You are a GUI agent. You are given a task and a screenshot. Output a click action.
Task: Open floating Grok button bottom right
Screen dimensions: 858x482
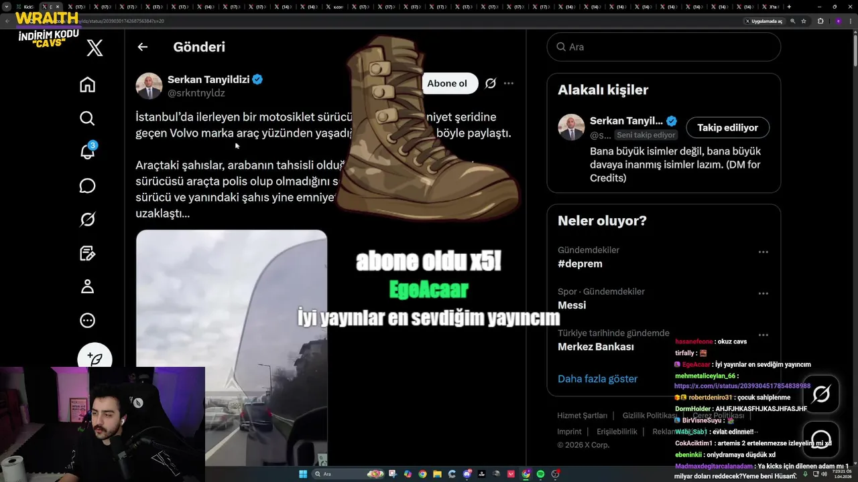coord(821,394)
